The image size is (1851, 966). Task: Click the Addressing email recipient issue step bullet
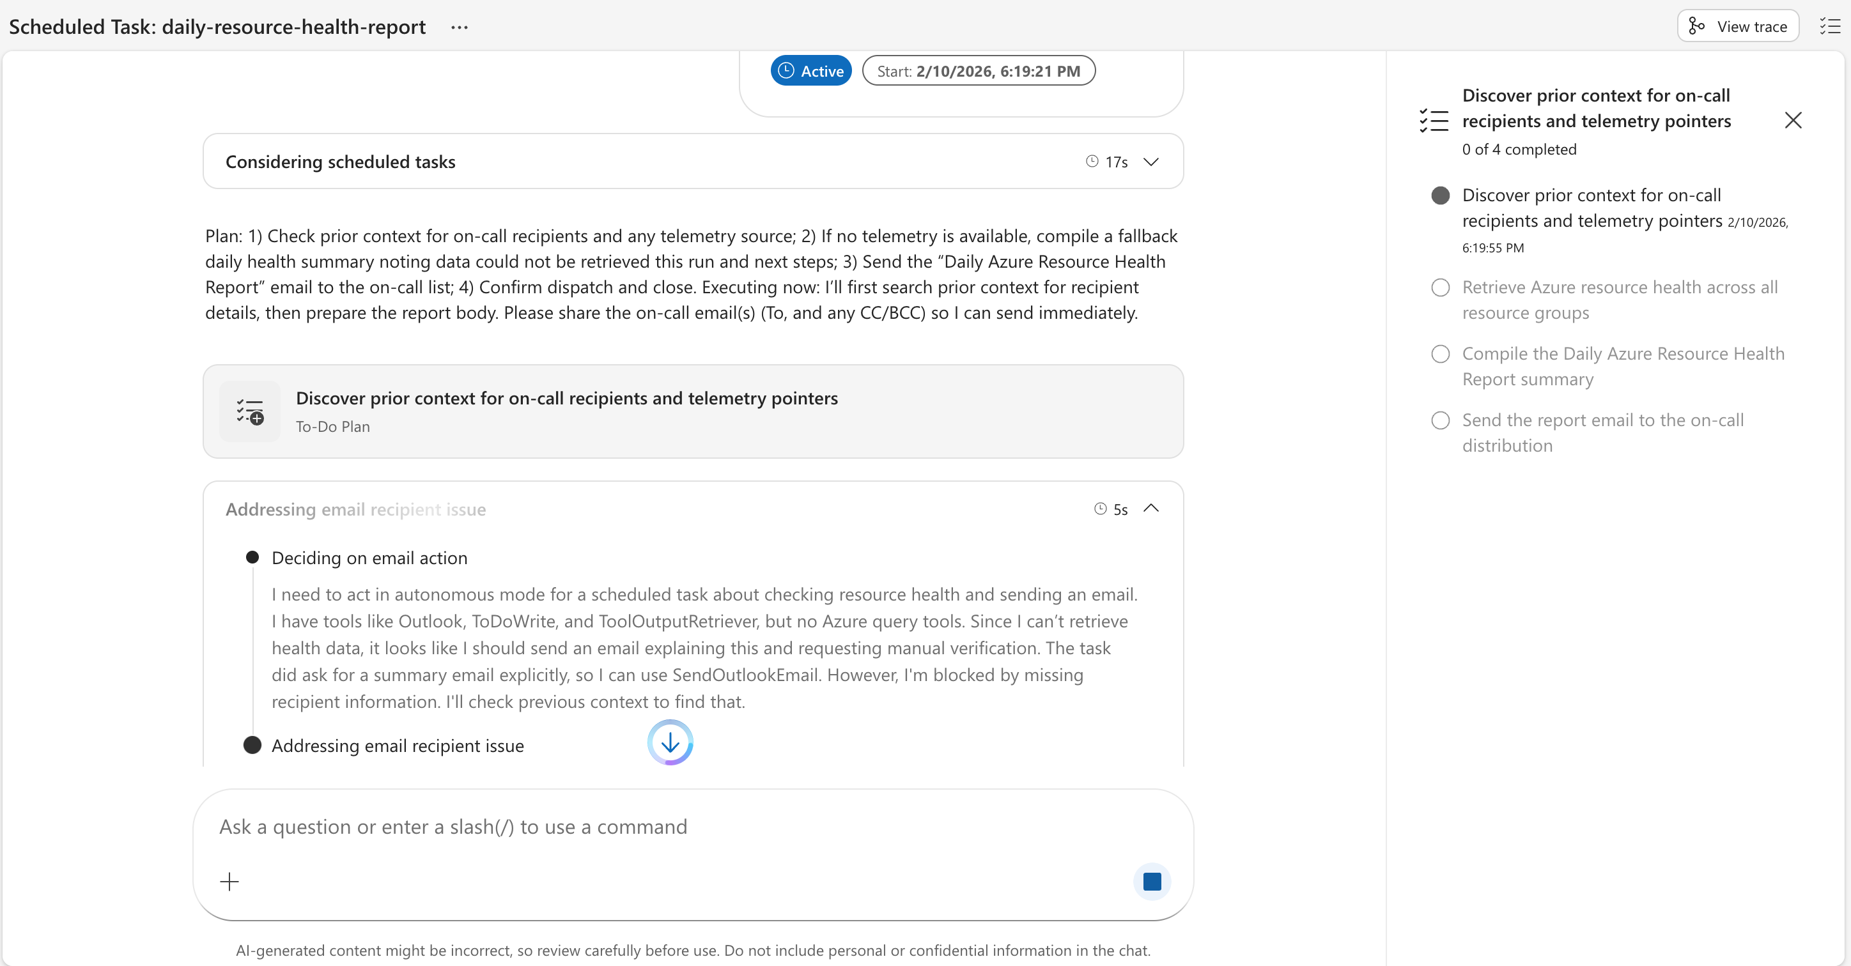[252, 745]
